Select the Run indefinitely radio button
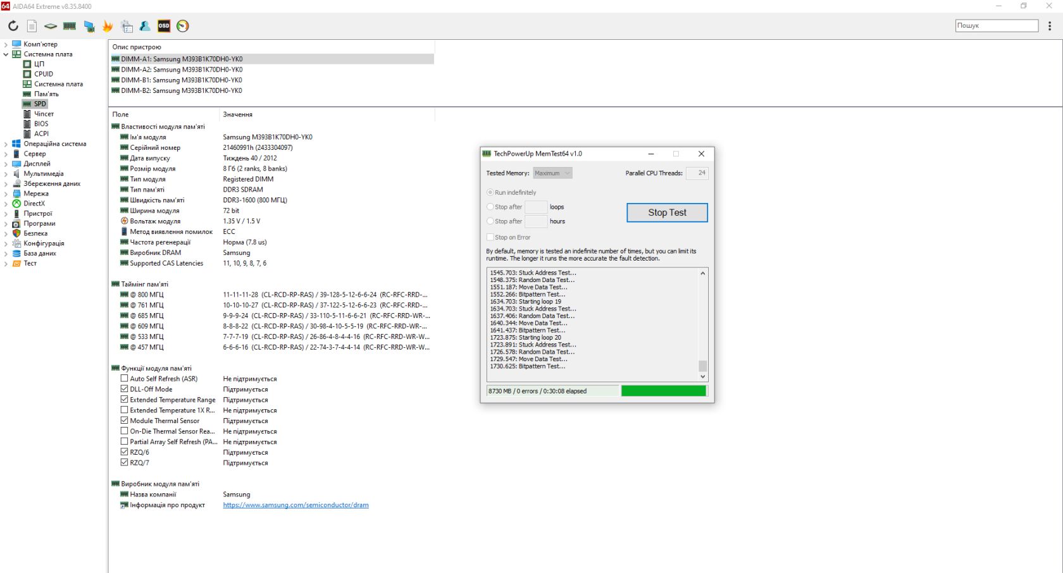The width and height of the screenshot is (1063, 573). coord(490,192)
